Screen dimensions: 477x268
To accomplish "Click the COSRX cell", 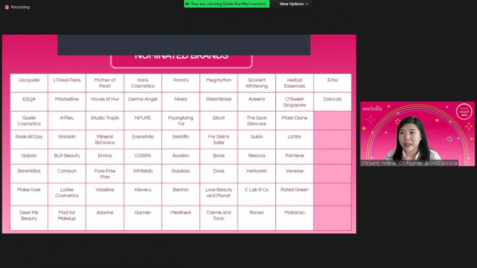I will pyautogui.click(x=143, y=157).
